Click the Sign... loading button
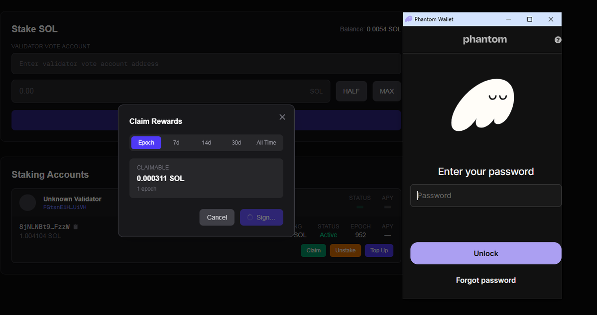 [261, 217]
